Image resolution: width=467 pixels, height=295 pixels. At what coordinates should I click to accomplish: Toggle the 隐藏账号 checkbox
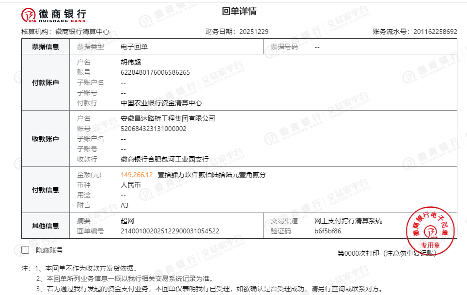(x=26, y=250)
